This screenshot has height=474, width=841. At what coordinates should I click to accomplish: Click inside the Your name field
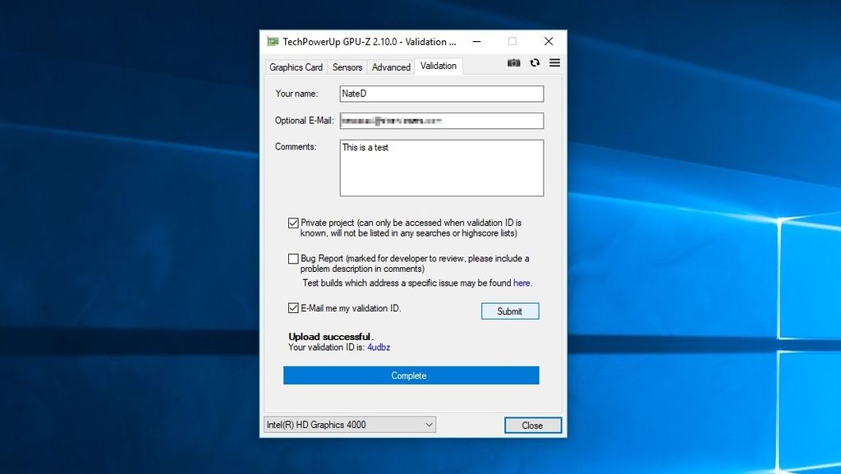[441, 94]
